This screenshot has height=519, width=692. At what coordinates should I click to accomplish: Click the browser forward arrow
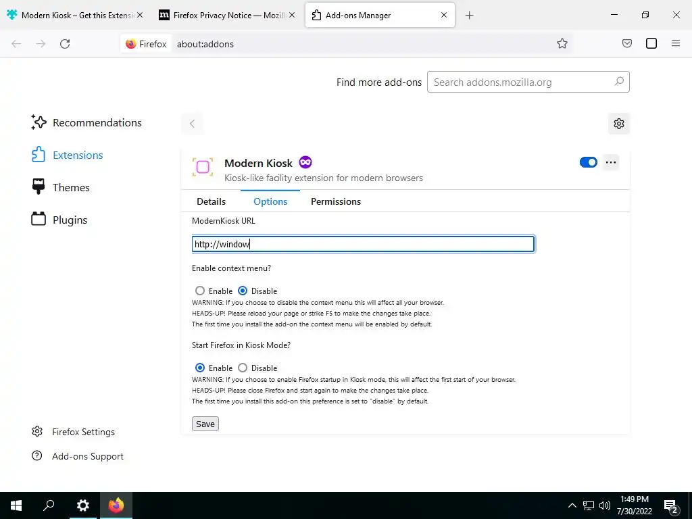pos(41,44)
